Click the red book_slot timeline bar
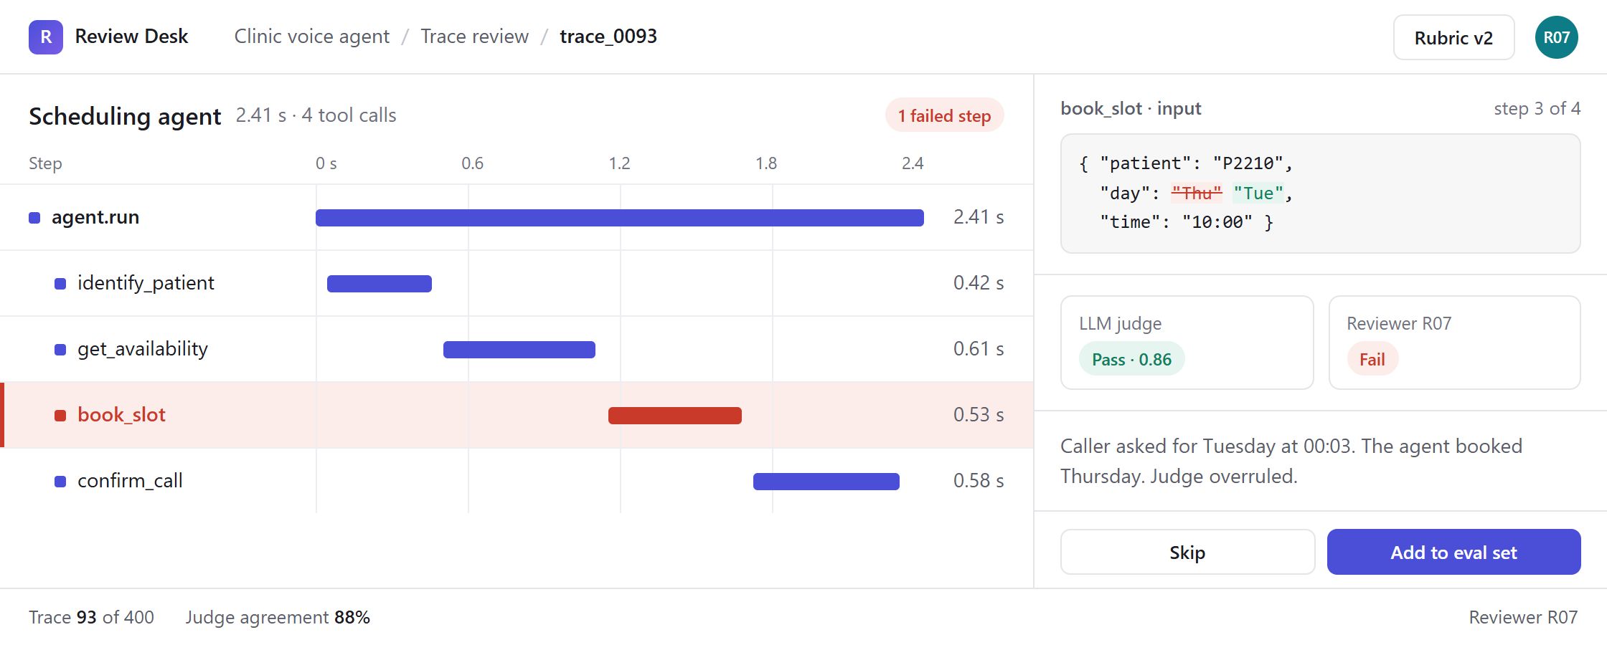 [675, 416]
